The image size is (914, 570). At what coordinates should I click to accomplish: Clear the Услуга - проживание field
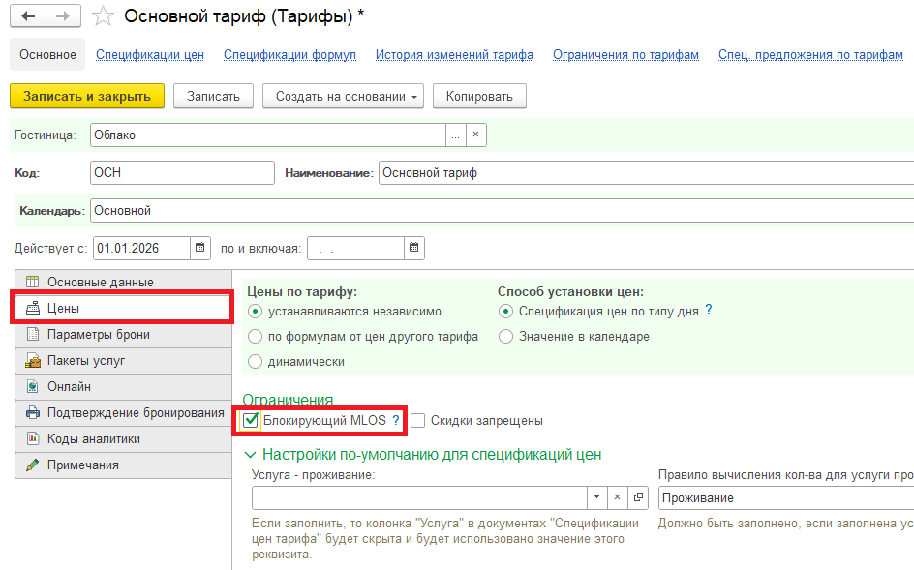click(618, 497)
